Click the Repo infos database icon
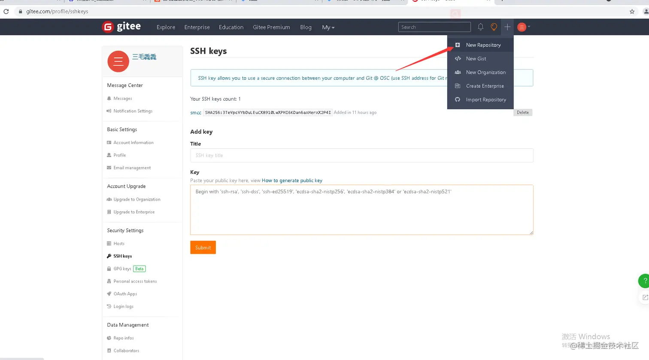The width and height of the screenshot is (649, 360). pyautogui.click(x=109, y=338)
